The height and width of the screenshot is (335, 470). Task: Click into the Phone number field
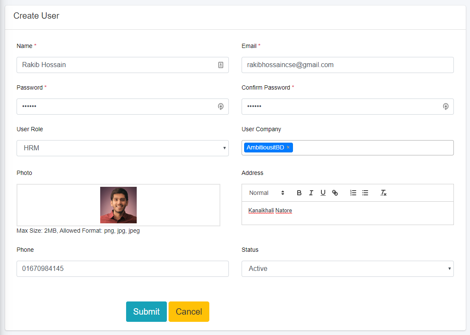tap(122, 269)
